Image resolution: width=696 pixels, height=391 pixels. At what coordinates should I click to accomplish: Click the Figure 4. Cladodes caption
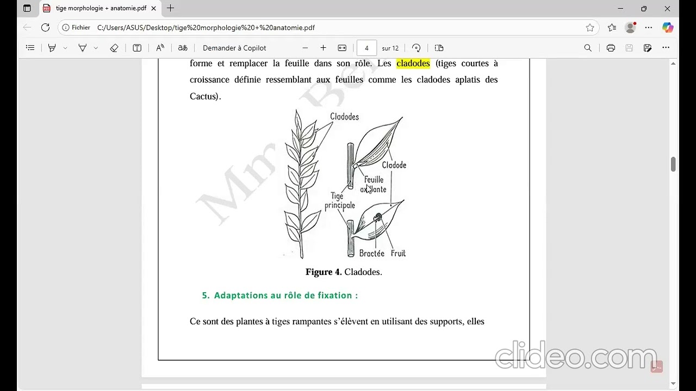(344, 272)
